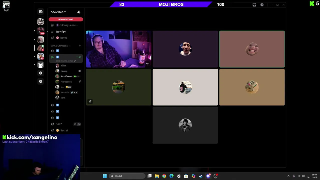Collapse the VOICE CHANELS category
The width and height of the screenshot is (320, 180).
point(60,46)
